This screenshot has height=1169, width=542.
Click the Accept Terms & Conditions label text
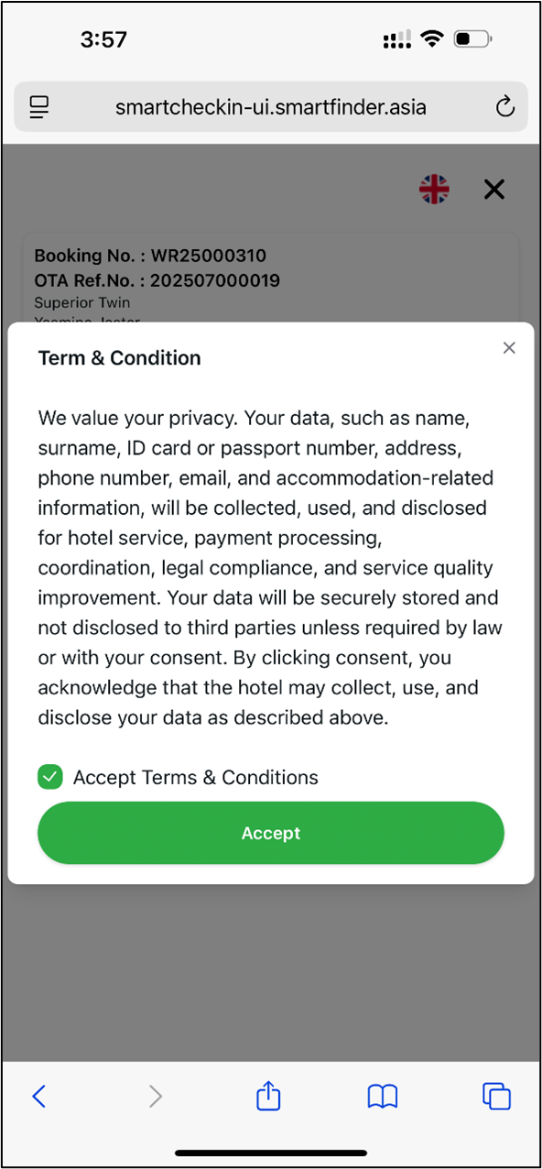tap(196, 778)
